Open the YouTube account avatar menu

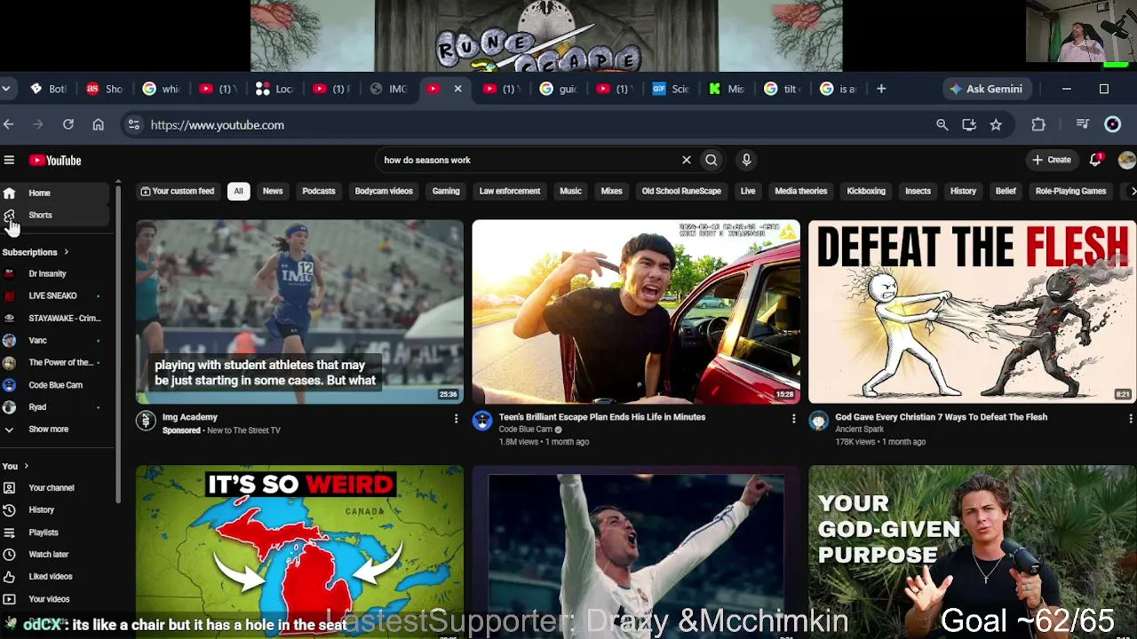tap(1126, 160)
